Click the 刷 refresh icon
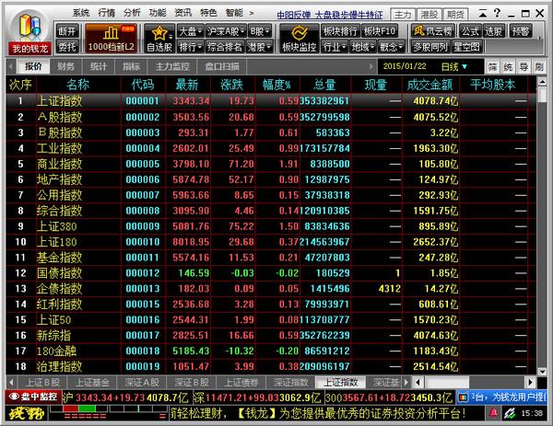Screen dimensions: 553x426 tap(539, 67)
